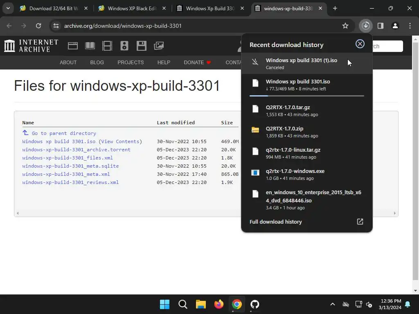This screenshot has width=419, height=314.
Task: Open windows-xp-build-3301_reviews.xml link
Action: [x=70, y=182]
